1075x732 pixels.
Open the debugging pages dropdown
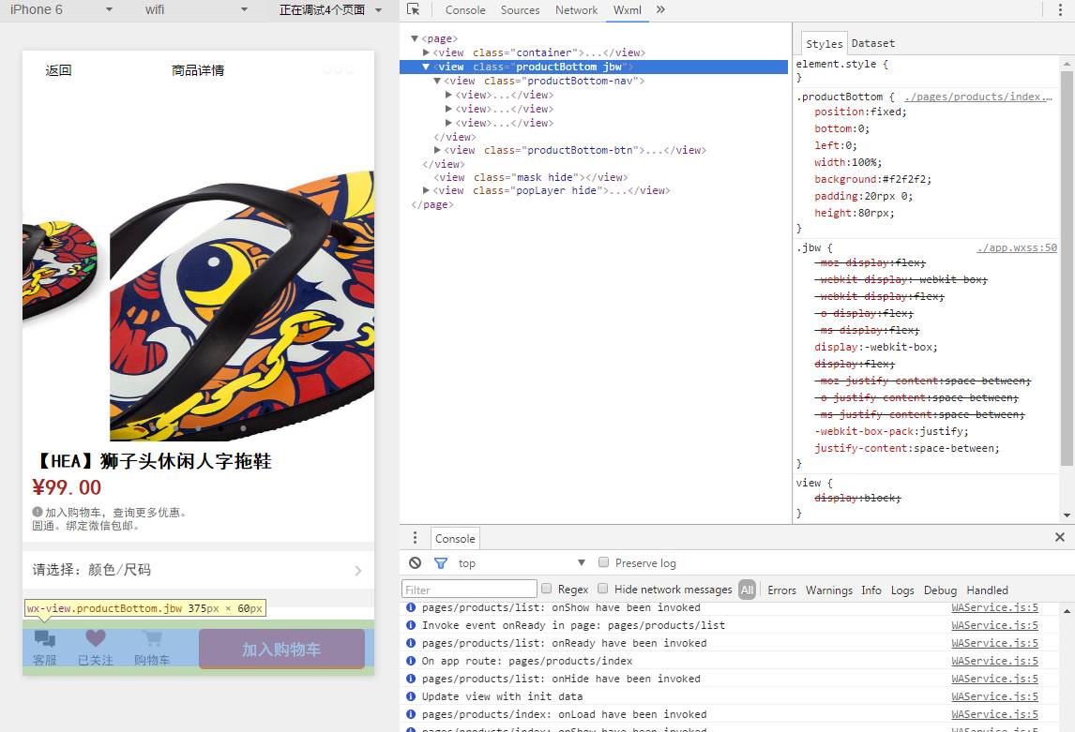330,9
